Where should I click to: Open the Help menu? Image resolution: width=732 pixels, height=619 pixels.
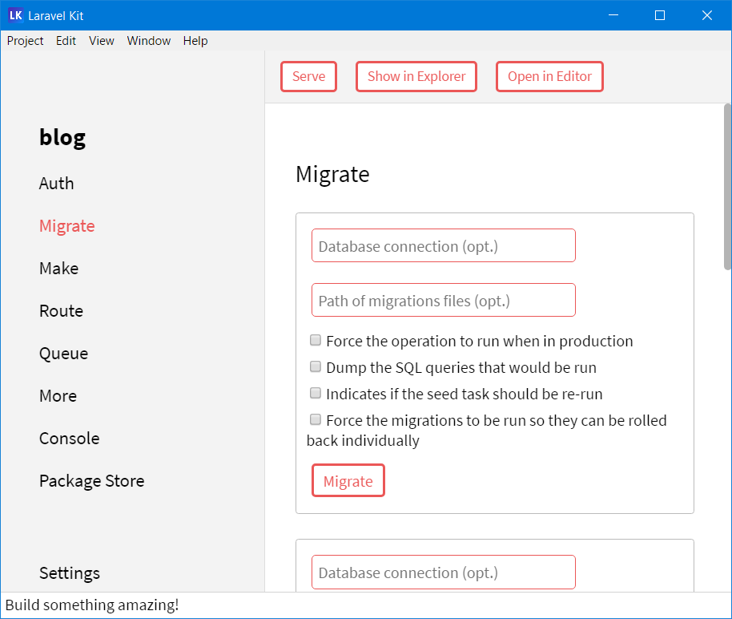point(195,41)
